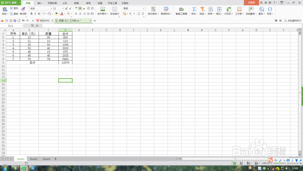Expand the WPS 表格 application menu arrow
303x171 pixels.
click(19, 3)
